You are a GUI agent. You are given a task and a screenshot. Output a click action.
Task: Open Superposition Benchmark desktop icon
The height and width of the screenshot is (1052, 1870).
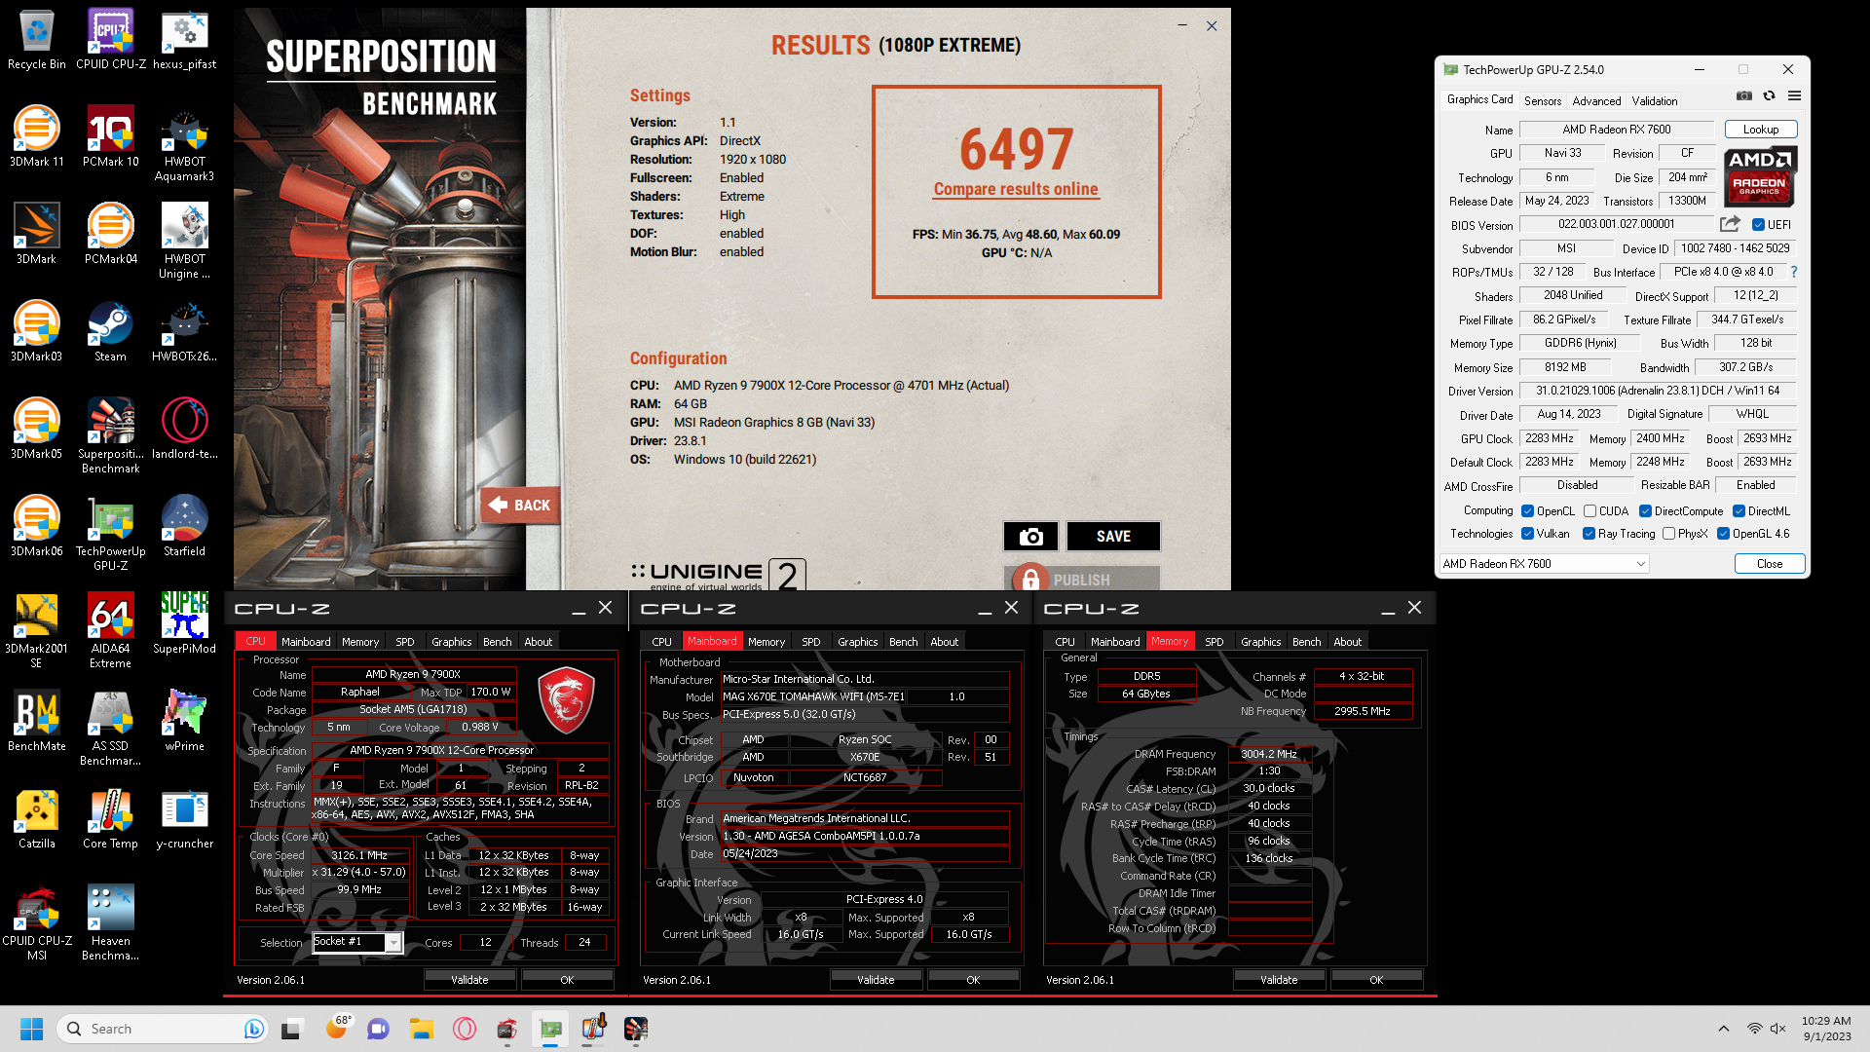pos(110,437)
